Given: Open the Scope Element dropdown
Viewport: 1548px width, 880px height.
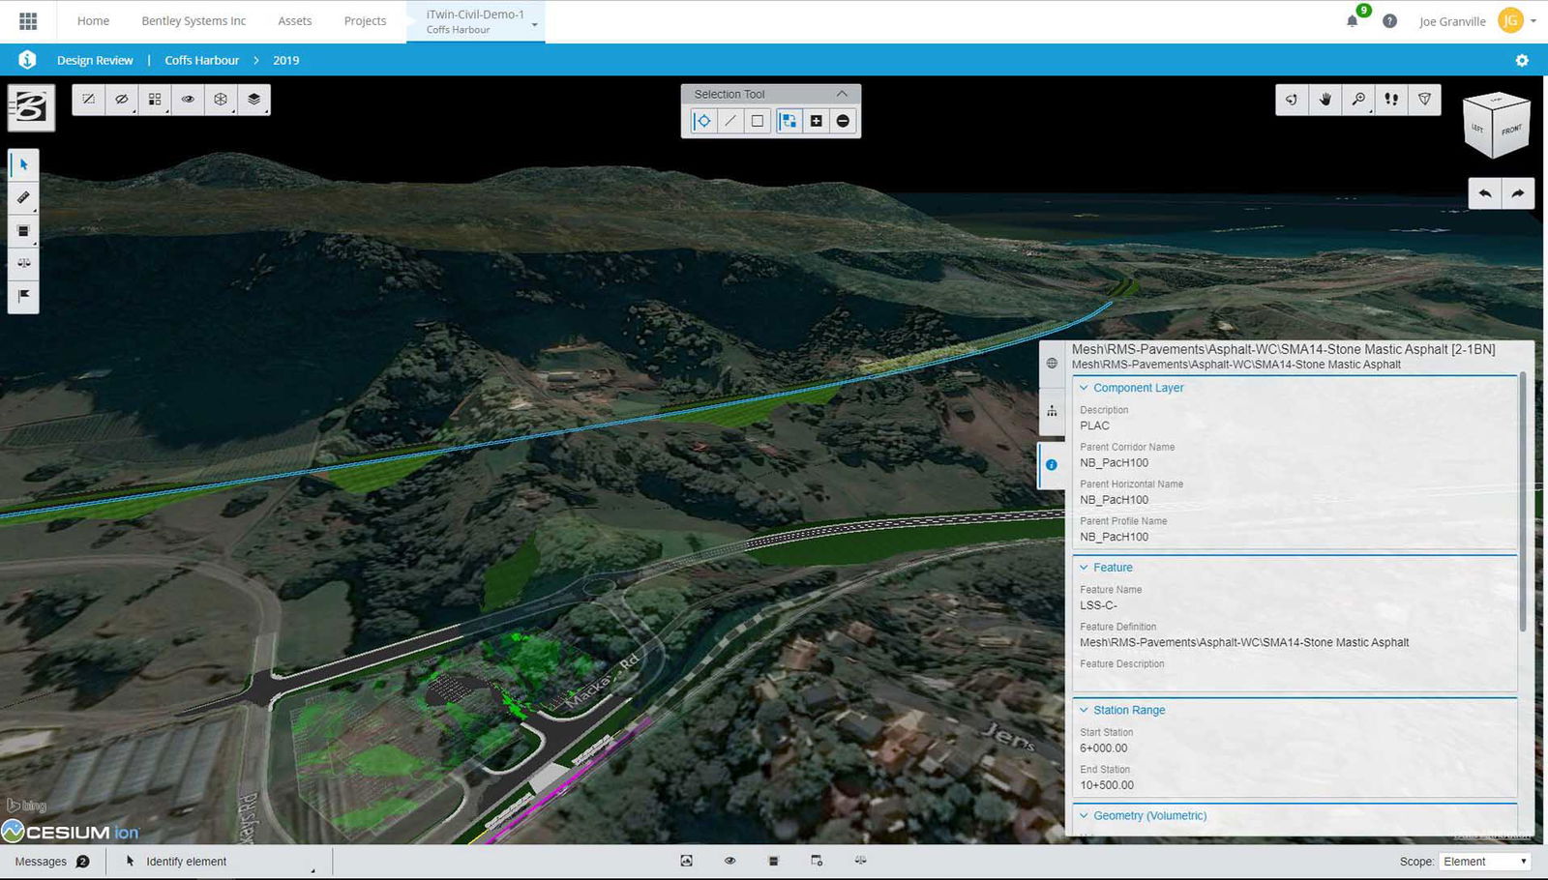Looking at the screenshot, I should [1484, 862].
